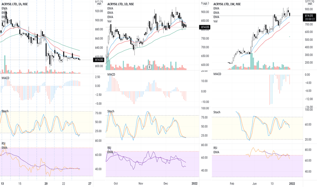Click '2022' on the 1W time axis
Screen dimensions: 317x187
pyautogui.click(x=292, y=184)
